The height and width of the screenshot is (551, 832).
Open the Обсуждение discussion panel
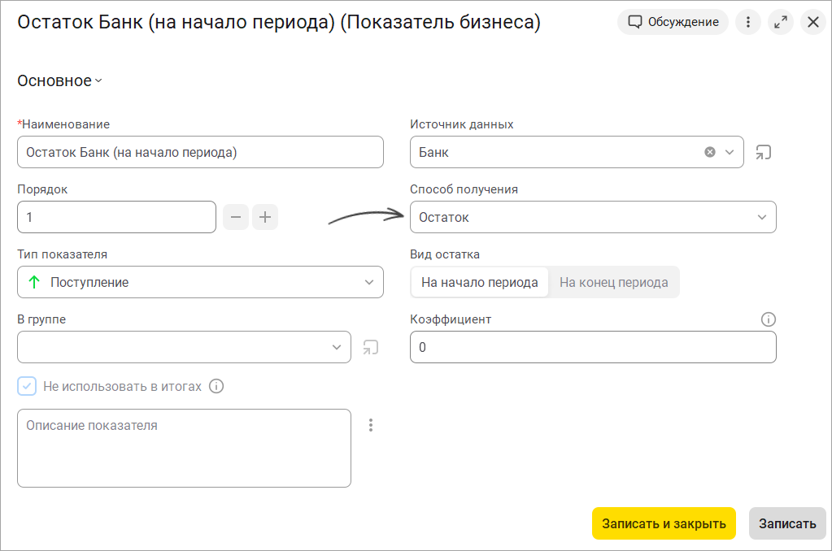pyautogui.click(x=673, y=22)
